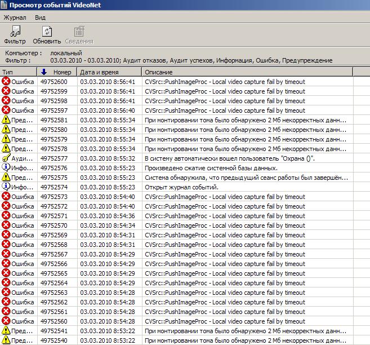Click description 'Система обнаружила, что предыдущий сеанс...'
Viewport: 370px width, 345px height.
point(246,178)
